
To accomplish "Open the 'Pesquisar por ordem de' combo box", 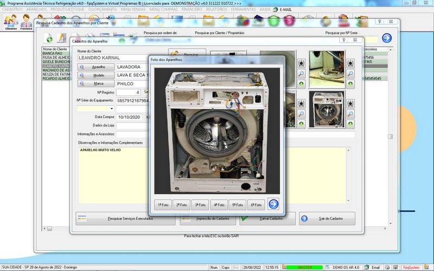I will 167,39.
